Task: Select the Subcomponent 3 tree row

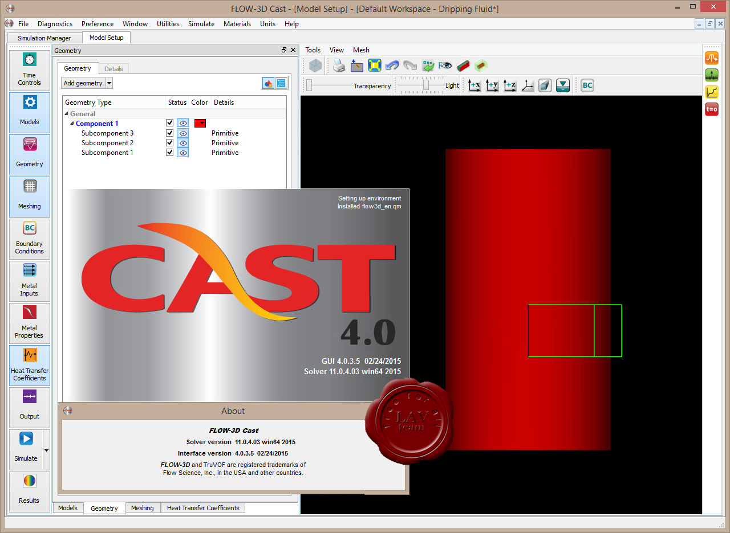Action: pyautogui.click(x=175, y=133)
